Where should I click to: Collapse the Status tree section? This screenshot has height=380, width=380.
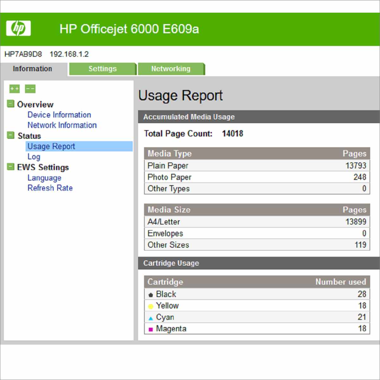[x=11, y=135]
